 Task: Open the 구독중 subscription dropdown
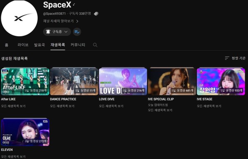click(57, 32)
